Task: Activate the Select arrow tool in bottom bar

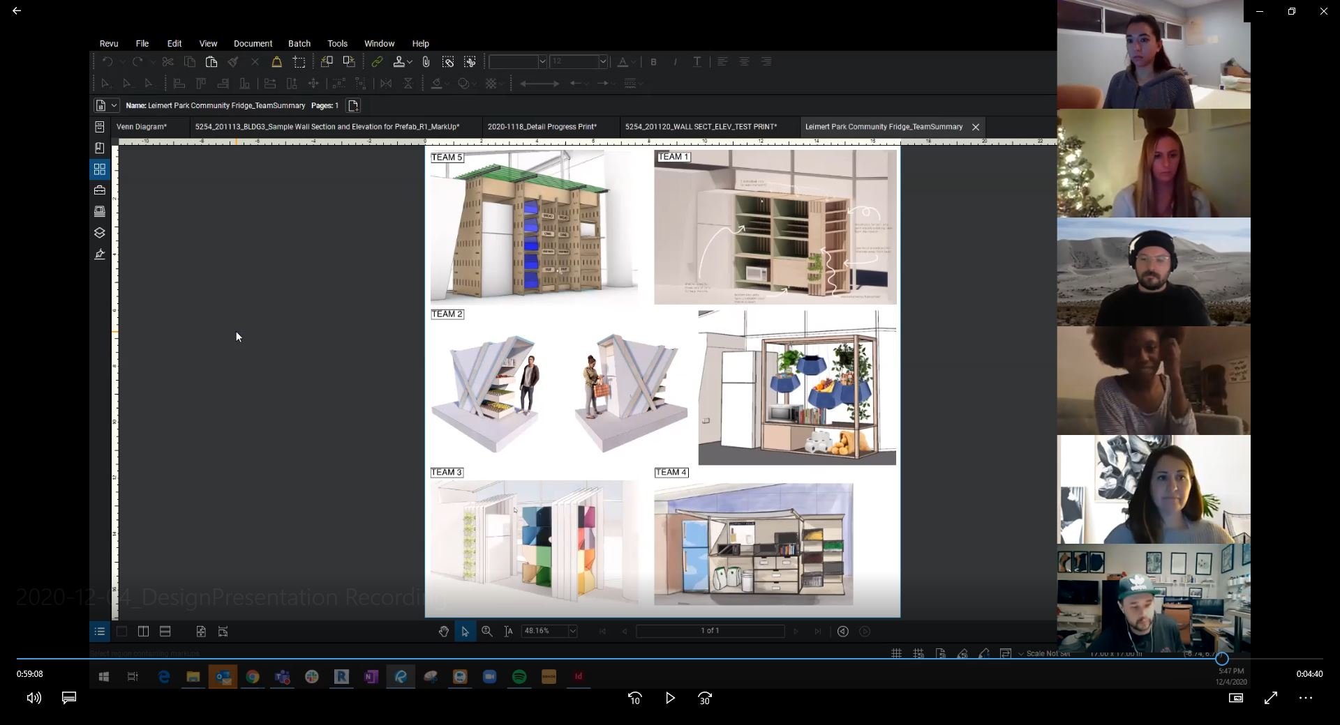Action: pos(466,632)
